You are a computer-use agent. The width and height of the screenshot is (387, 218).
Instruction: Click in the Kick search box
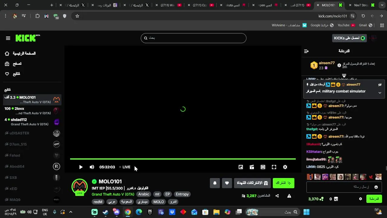pyautogui.click(x=193, y=38)
